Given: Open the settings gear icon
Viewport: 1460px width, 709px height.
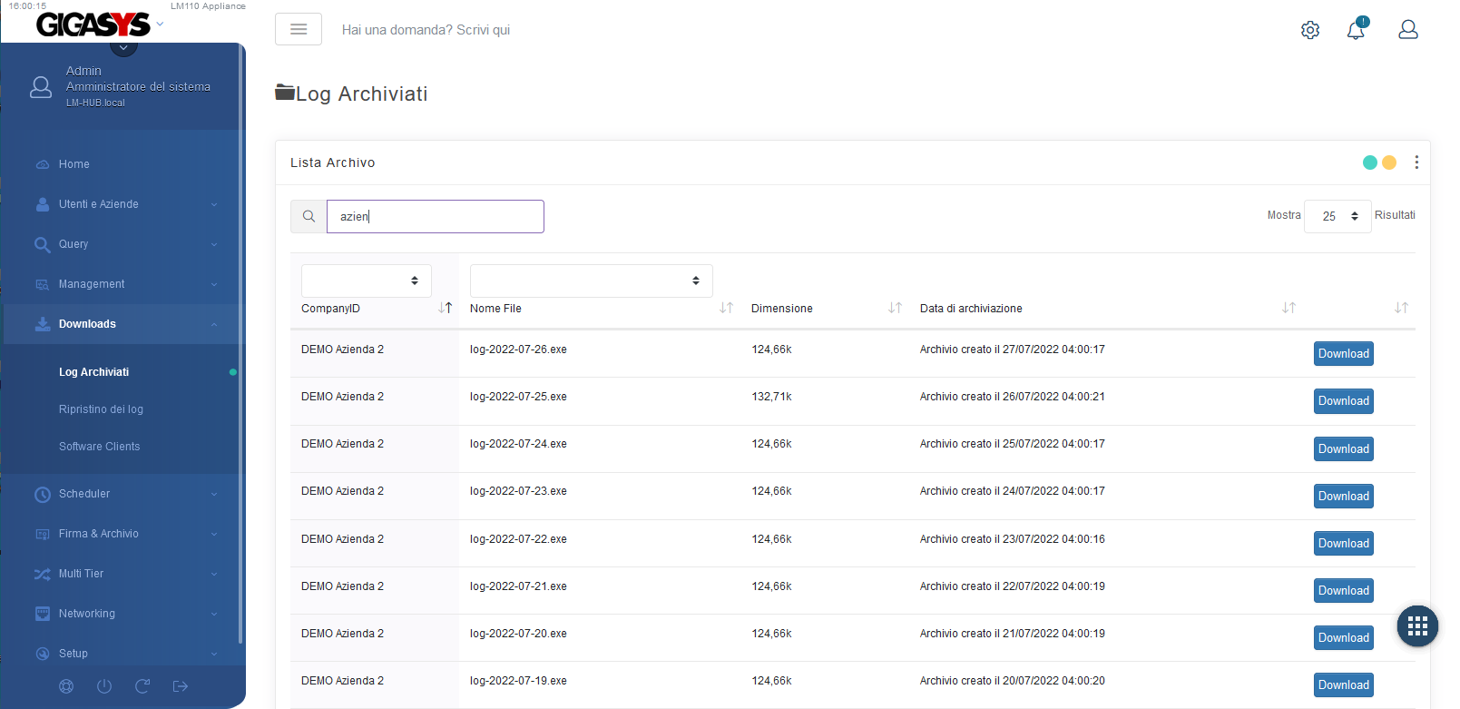Looking at the screenshot, I should coord(1310,30).
